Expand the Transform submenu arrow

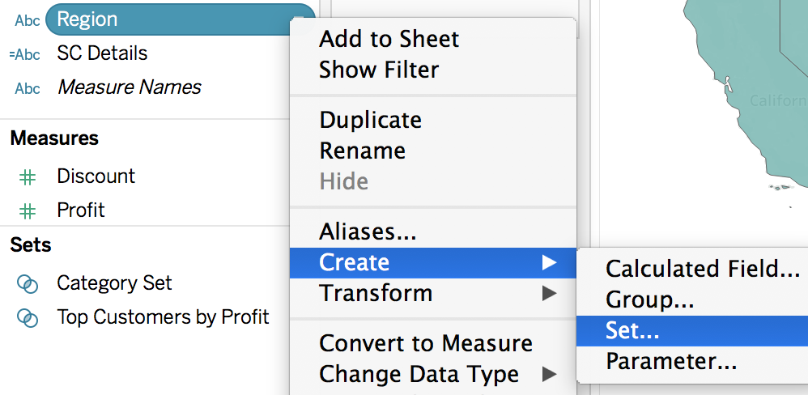click(549, 294)
